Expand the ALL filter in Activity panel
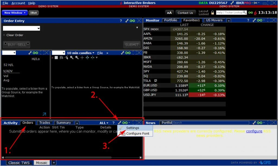The height and width of the screenshot is (166, 278). 104,123
